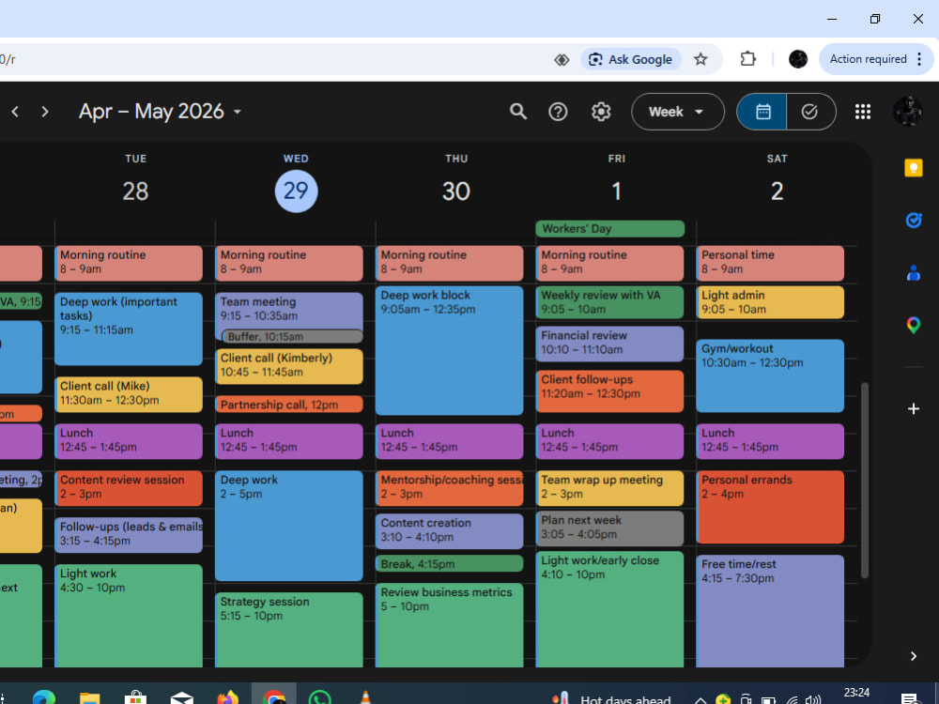Select Wednesday 29 date header
The height and width of the screenshot is (704, 939).
coord(296,191)
